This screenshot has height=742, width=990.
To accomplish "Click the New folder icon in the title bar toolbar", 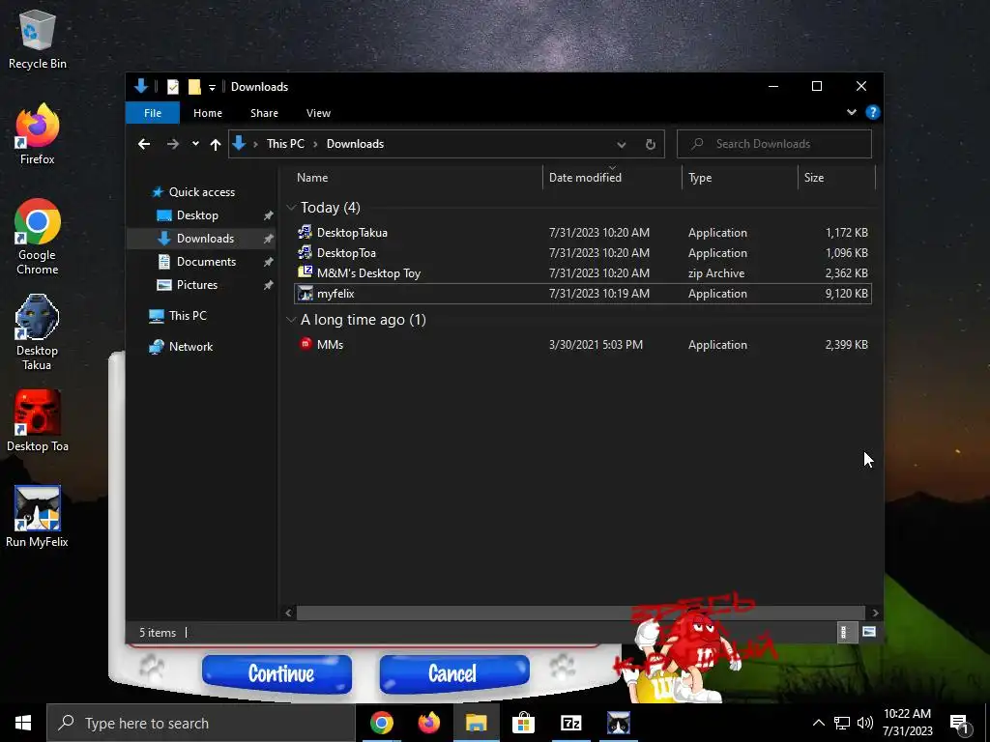I will [x=194, y=87].
